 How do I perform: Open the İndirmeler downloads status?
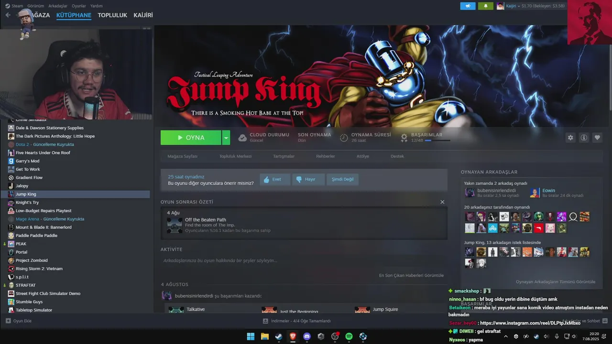pos(297,321)
